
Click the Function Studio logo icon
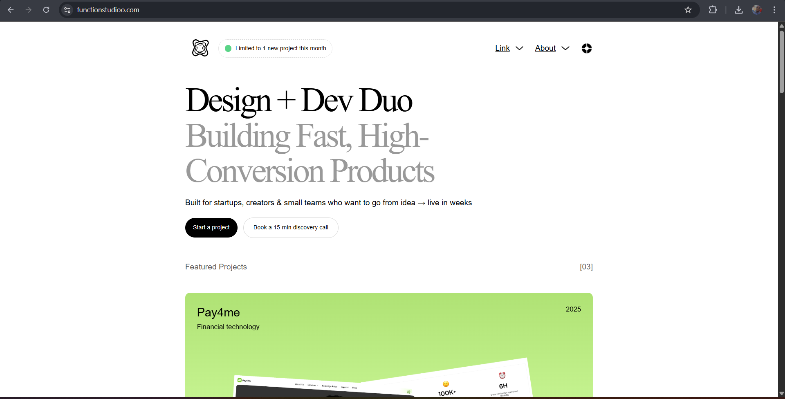(200, 48)
